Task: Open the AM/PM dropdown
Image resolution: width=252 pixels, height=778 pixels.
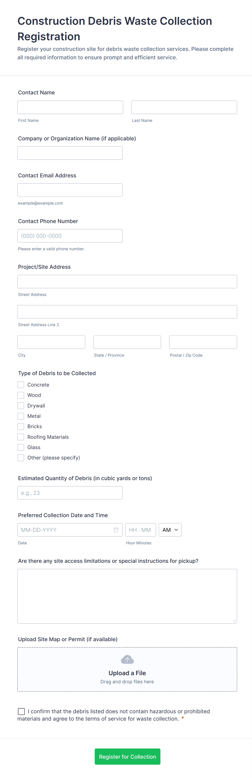Action: coord(170,530)
